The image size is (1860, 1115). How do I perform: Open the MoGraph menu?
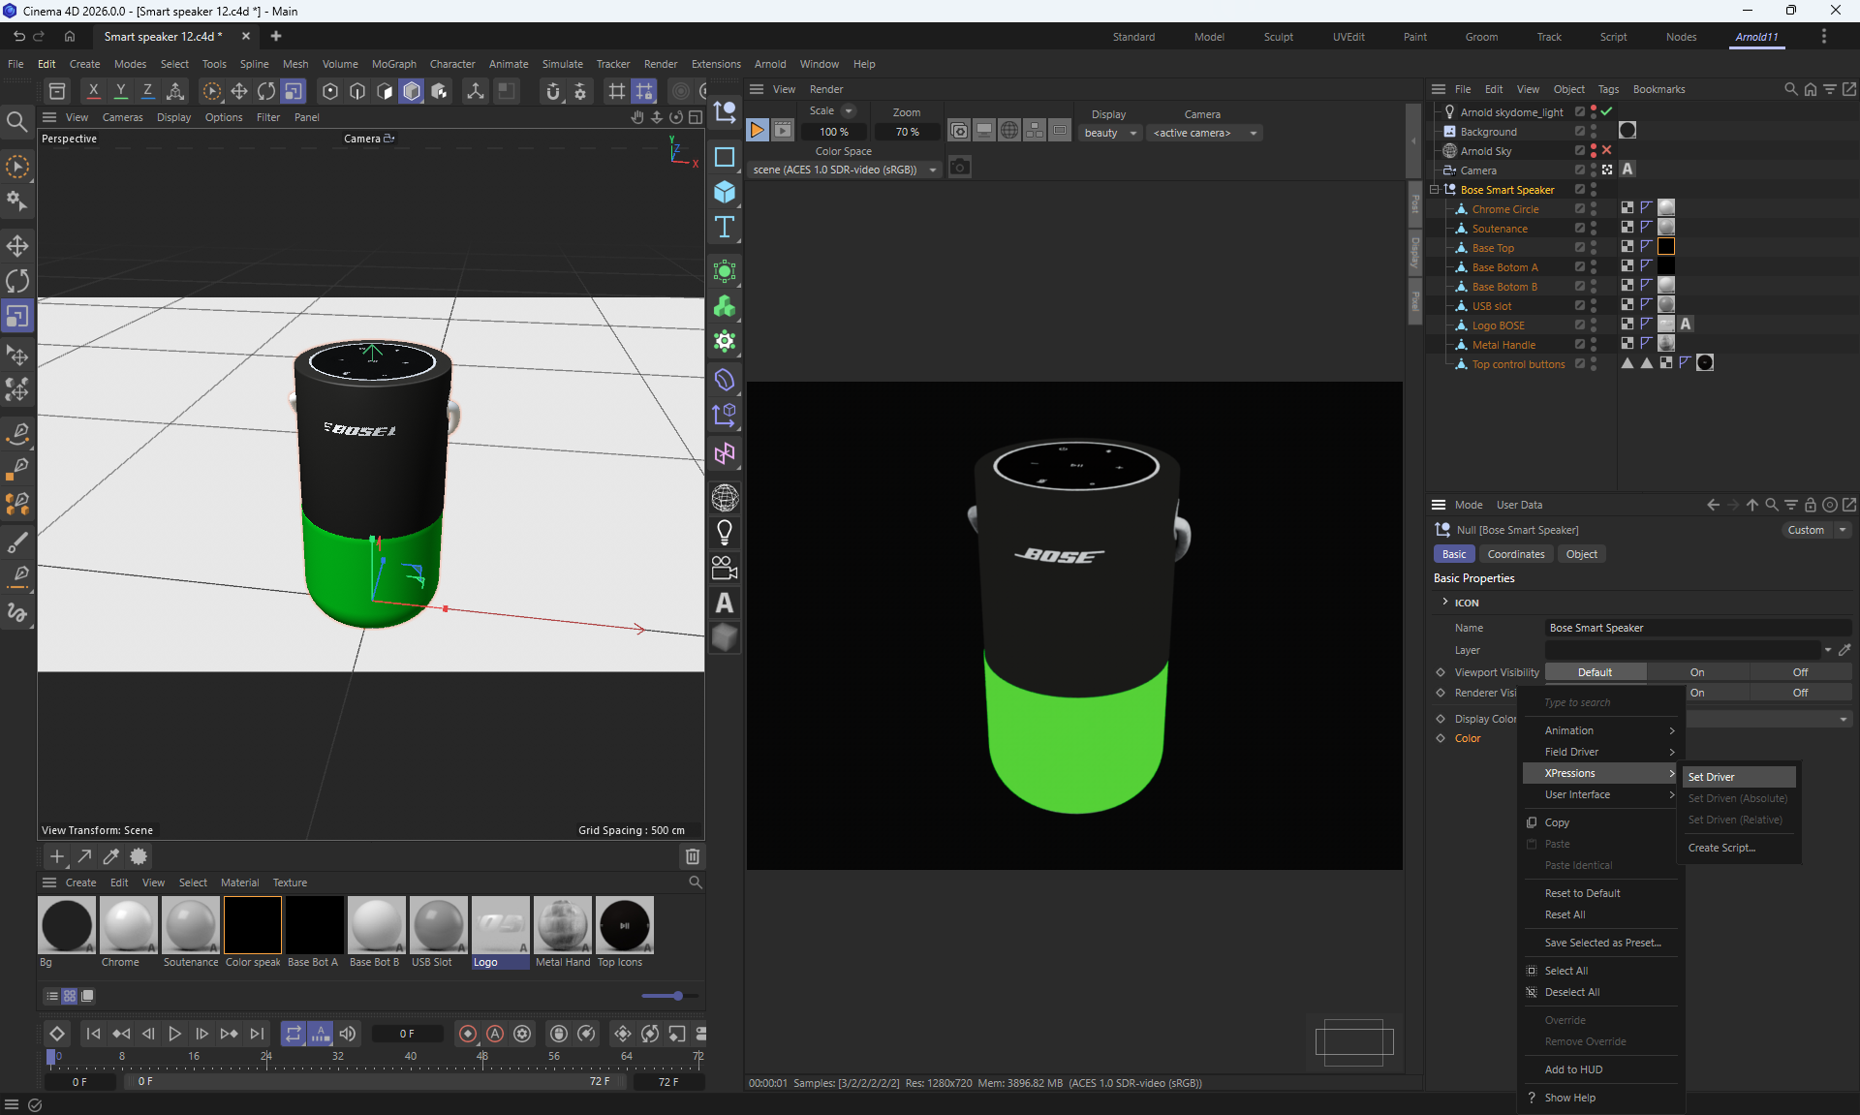tap(393, 64)
